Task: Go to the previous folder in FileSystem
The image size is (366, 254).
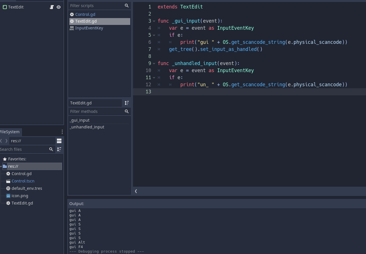Action: click(x=1, y=141)
